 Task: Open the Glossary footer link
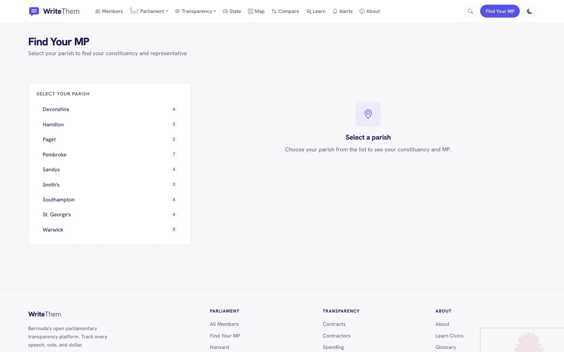click(x=446, y=347)
